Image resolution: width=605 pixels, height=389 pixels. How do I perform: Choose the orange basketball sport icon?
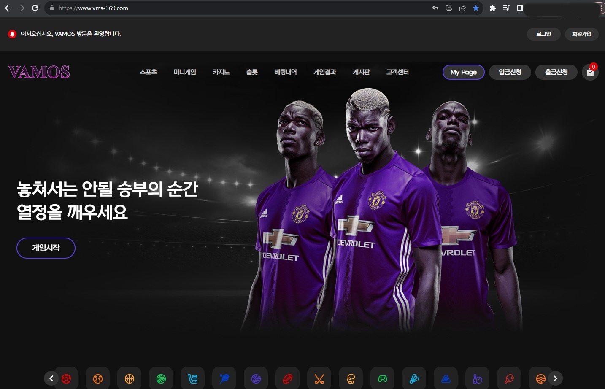click(x=130, y=378)
